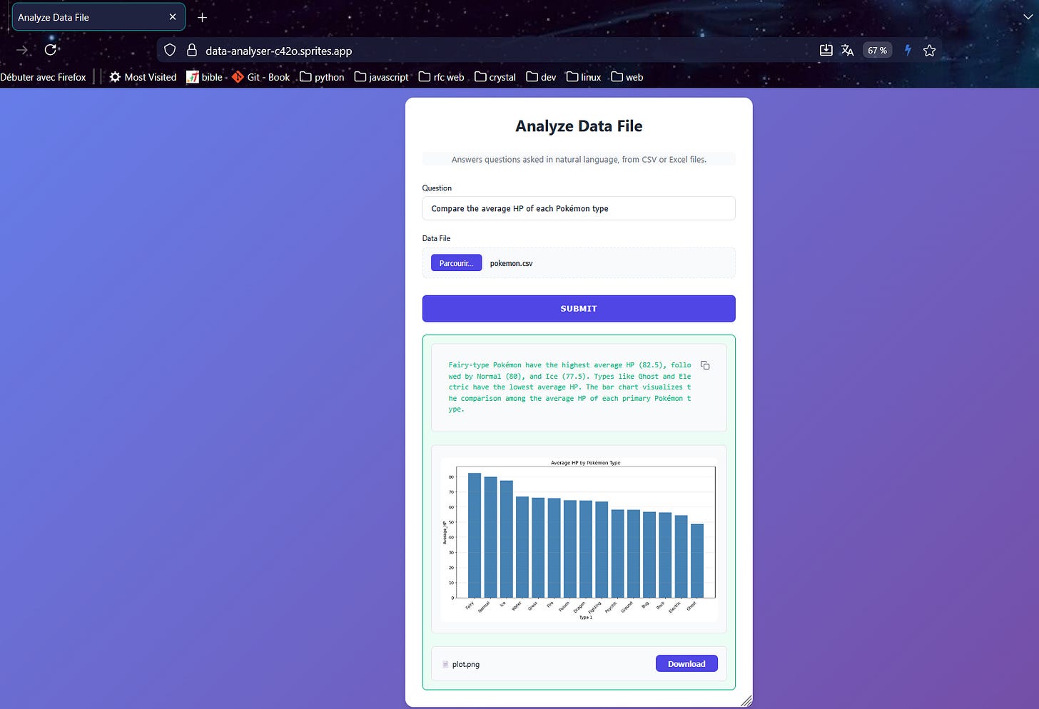Image resolution: width=1039 pixels, height=709 pixels.
Task: Click the Analyze Data File heading
Action: (579, 126)
